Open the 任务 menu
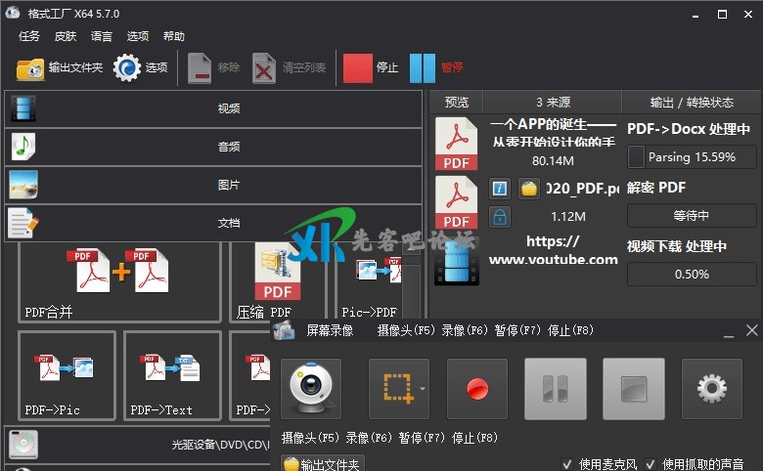The image size is (763, 471). click(29, 36)
